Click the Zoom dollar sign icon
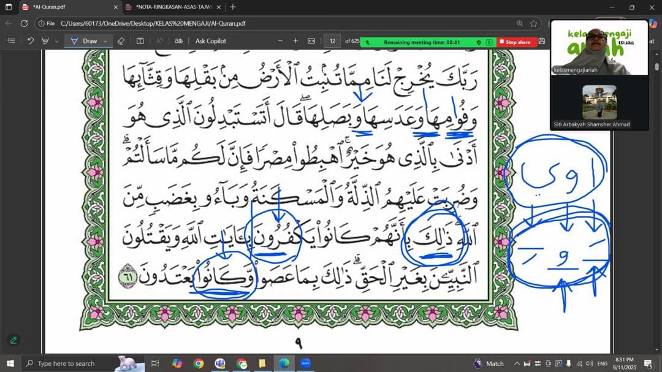This screenshot has width=662, height=372. (489, 42)
